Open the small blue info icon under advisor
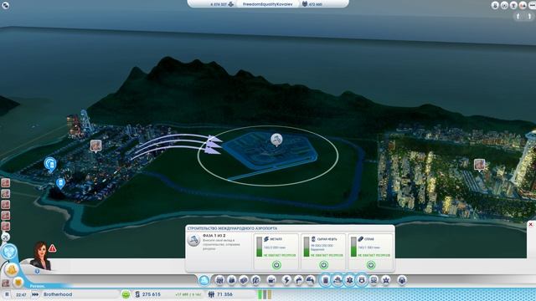Viewport: 536px width, 301px height. tap(37, 271)
